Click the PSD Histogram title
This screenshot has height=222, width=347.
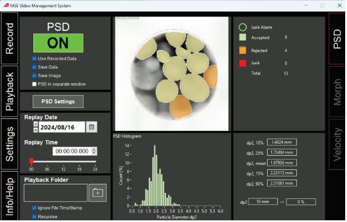coord(127,136)
